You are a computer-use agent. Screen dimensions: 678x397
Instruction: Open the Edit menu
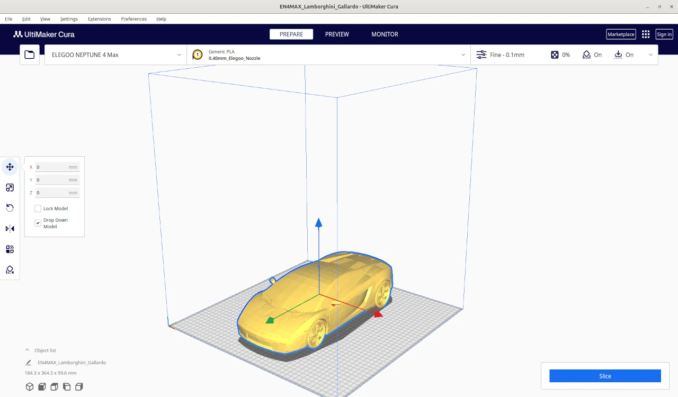click(x=26, y=19)
